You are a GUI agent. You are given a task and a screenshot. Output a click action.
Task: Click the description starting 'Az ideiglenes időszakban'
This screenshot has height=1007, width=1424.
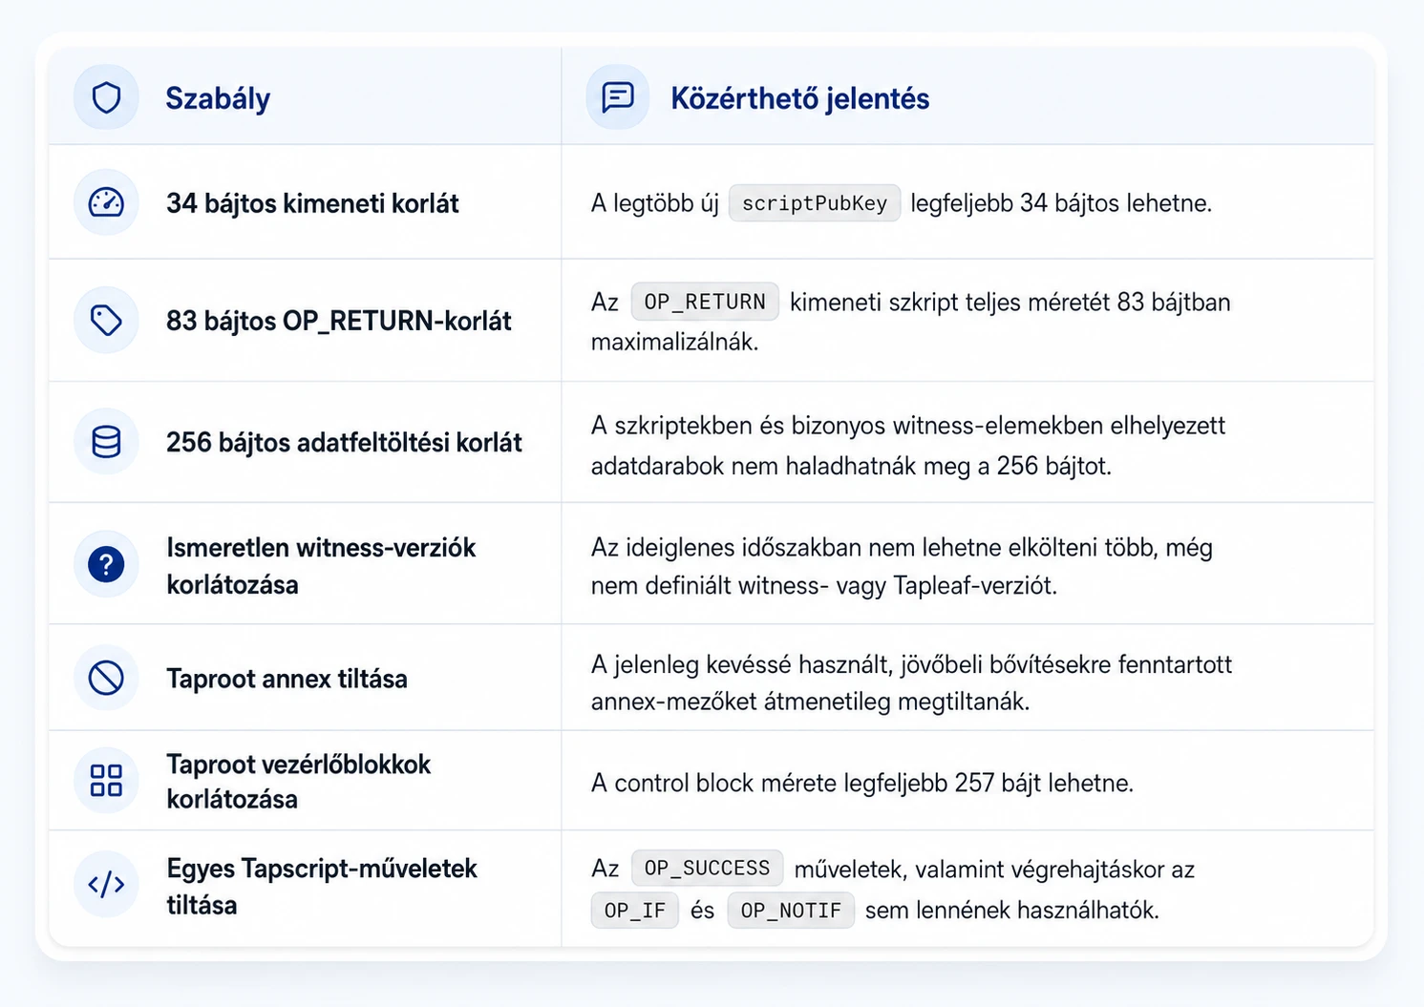click(x=902, y=566)
